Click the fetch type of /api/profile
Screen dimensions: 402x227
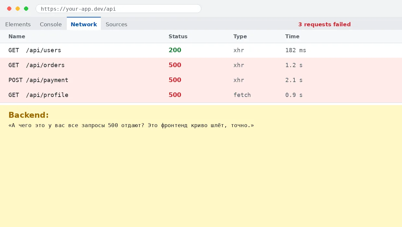pyautogui.click(x=242, y=95)
